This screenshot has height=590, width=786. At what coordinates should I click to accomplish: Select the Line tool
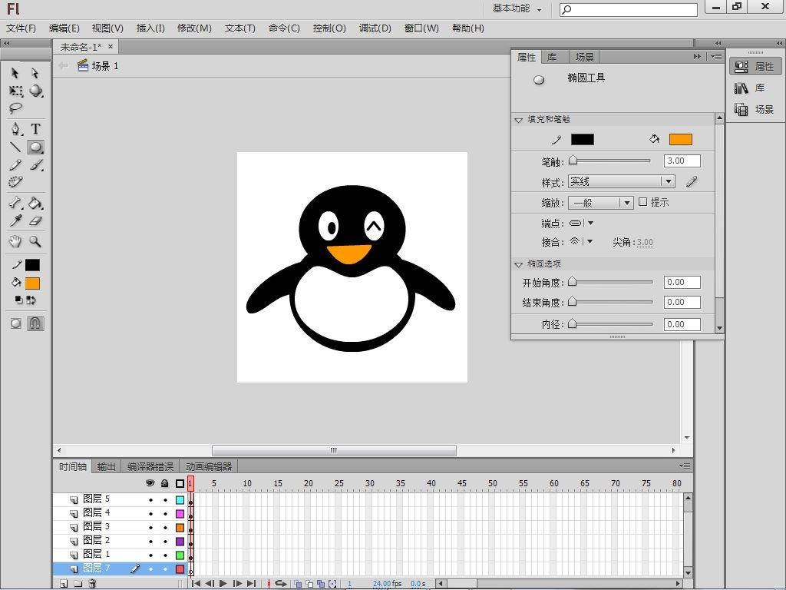coord(15,147)
